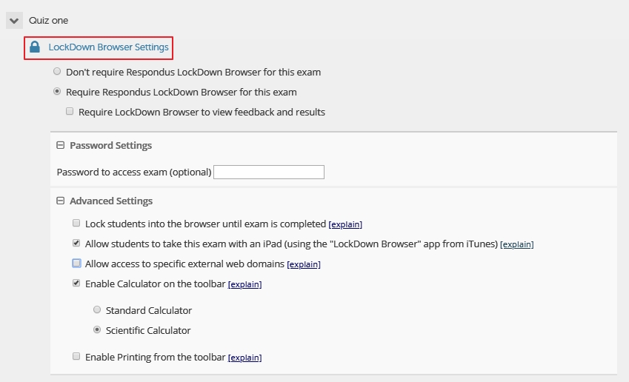Open explain link for iPad option
This screenshot has width=629, height=382.
coord(516,244)
